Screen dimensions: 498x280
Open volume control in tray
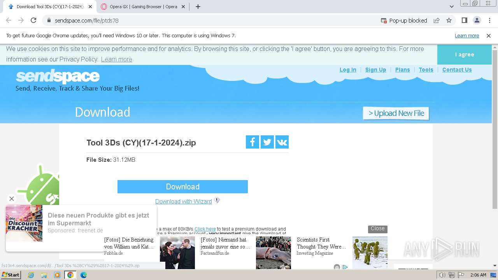(442, 275)
